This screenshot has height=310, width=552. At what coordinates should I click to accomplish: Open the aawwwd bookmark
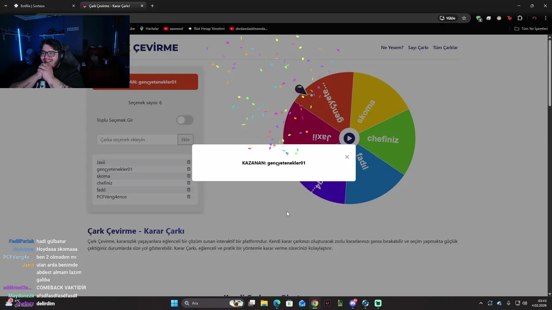tap(173, 29)
